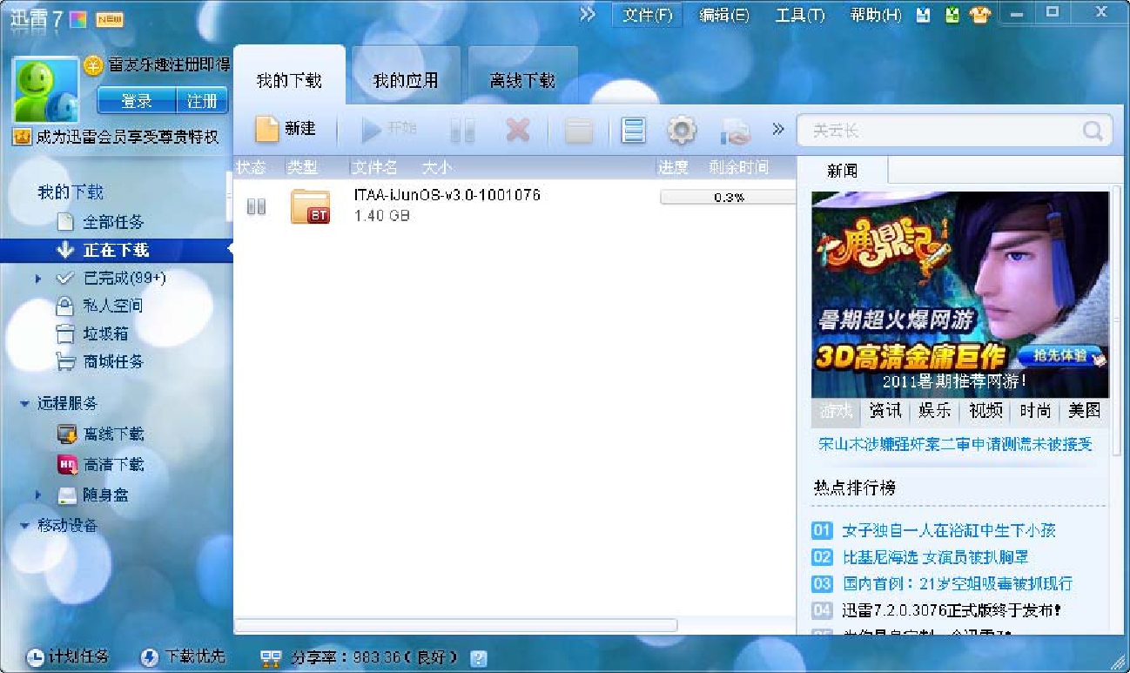This screenshot has height=673, width=1130.
Task: Expand the chevron left of 文件(F)
Action: (588, 15)
